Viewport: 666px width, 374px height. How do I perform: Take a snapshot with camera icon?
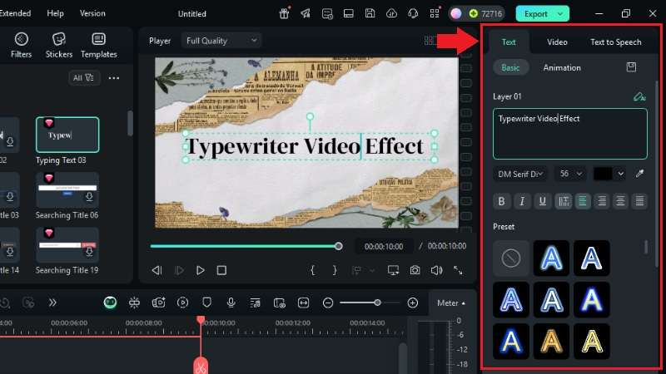coord(415,270)
